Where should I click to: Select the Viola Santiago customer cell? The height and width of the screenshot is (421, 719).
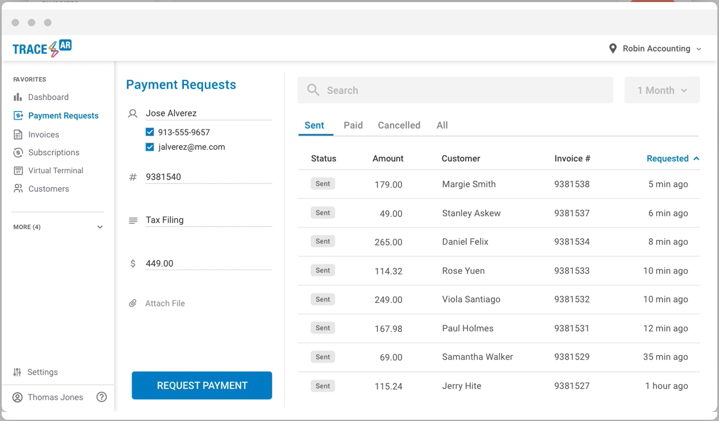pos(471,299)
